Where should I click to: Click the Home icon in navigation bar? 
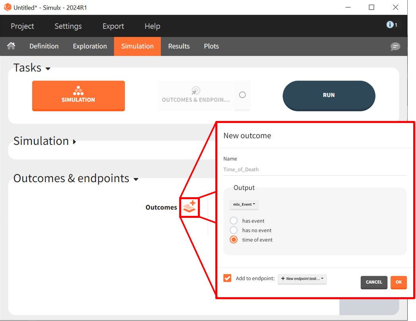tap(11, 46)
